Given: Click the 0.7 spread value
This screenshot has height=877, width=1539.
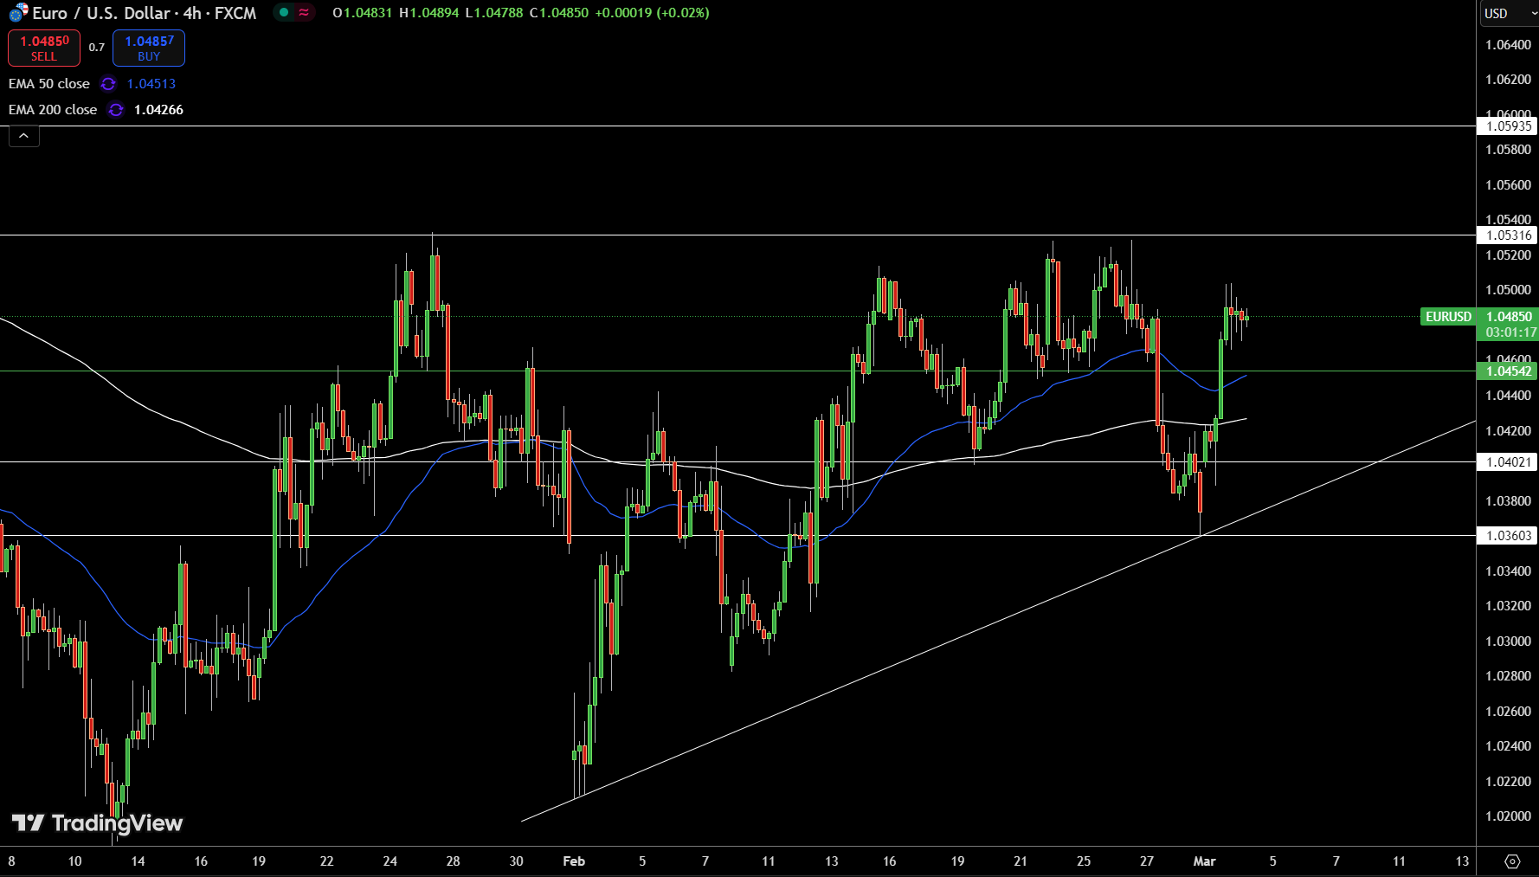Looking at the screenshot, I should pos(97,48).
